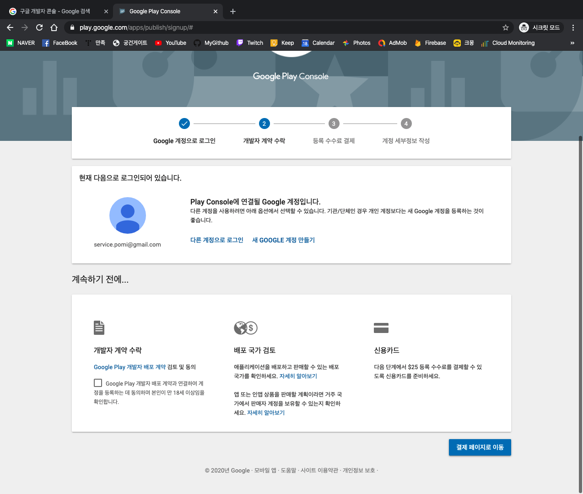Reload the Play Console page
Viewport: 583px width, 494px height.
[39, 27]
